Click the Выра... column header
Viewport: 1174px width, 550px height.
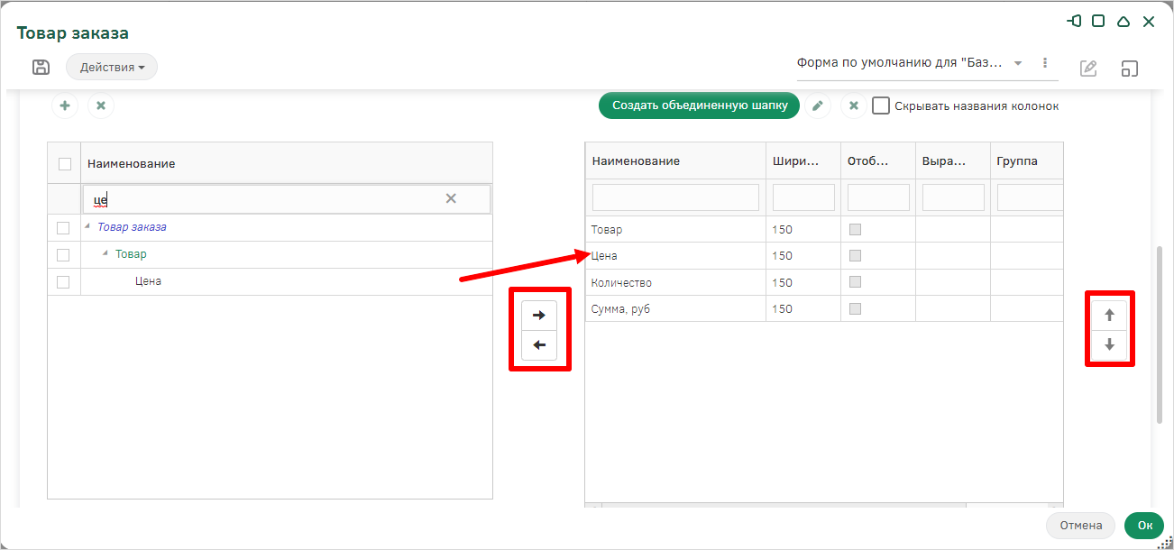point(953,161)
